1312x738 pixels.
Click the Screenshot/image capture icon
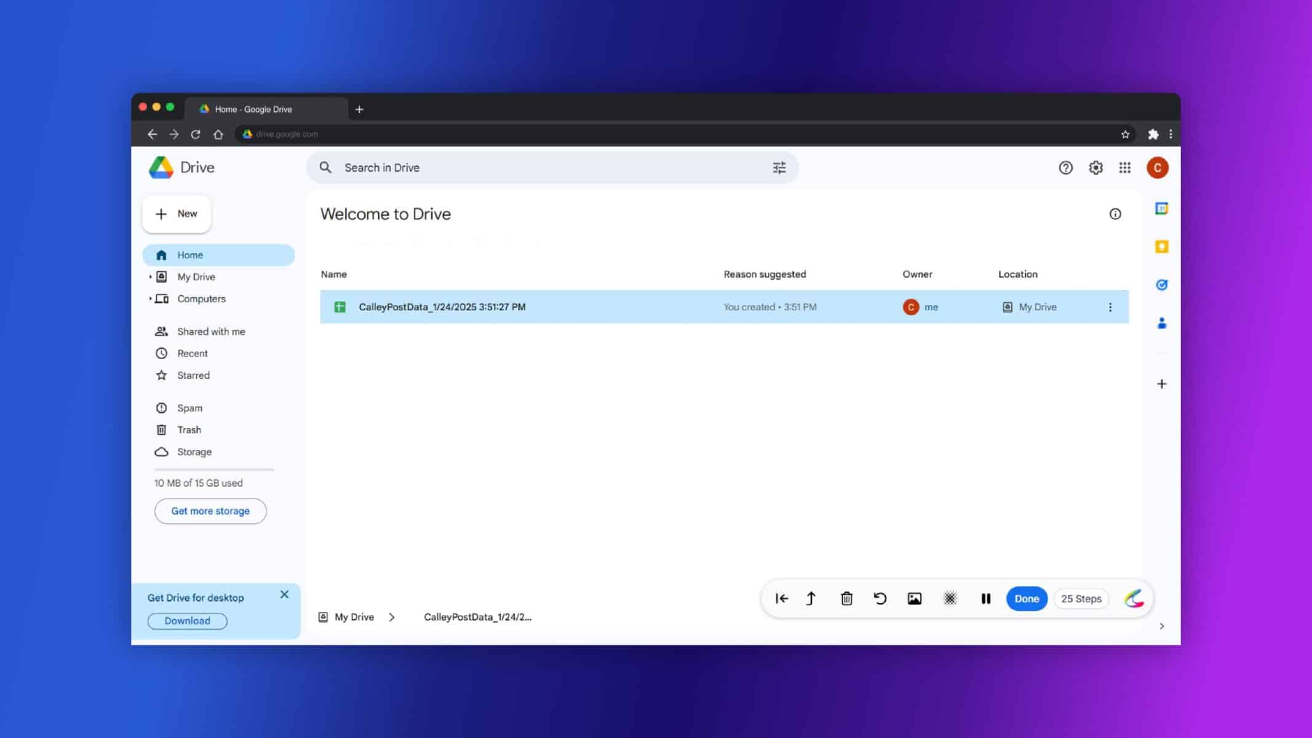click(x=915, y=597)
